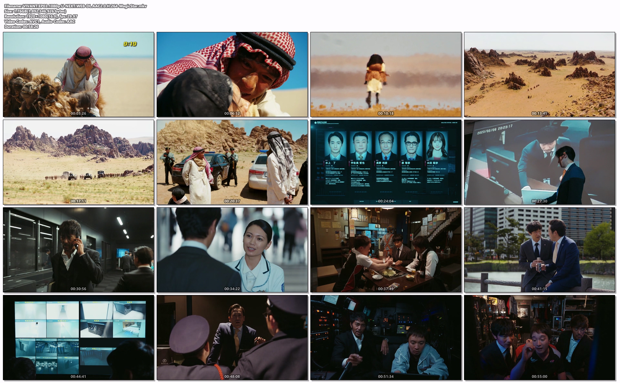The width and height of the screenshot is (620, 383).
Task: Click the aerial desert rocks thumbnail at 00:13:45
Action: pos(539,74)
